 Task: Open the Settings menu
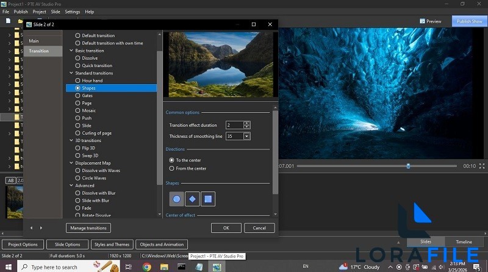pyautogui.click(x=72, y=12)
